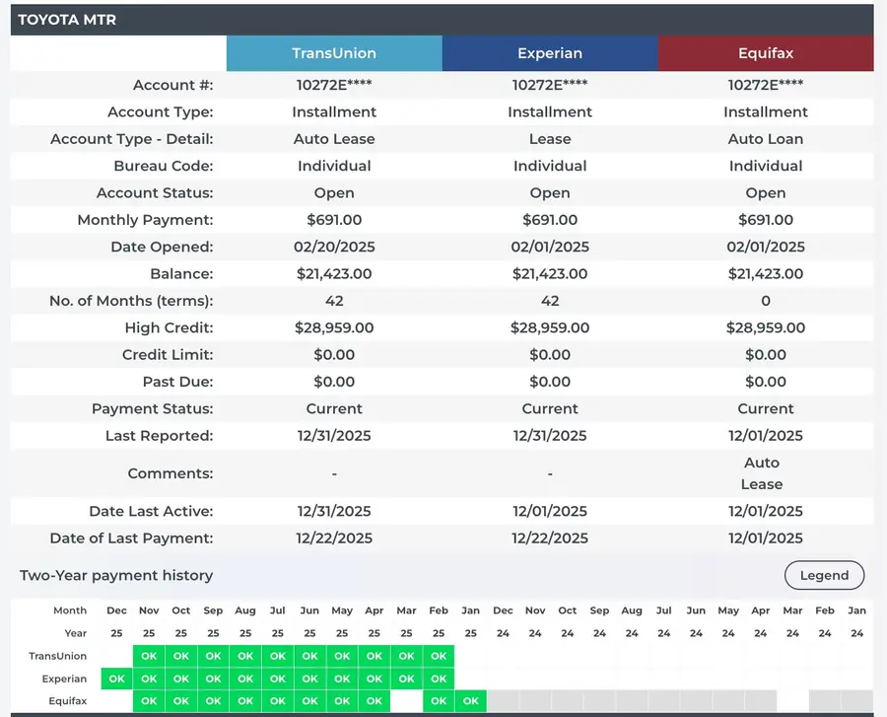This screenshot has height=717, width=887.
Task: Click TransUnion account type detail 'Auto Lease'
Action: tap(334, 139)
